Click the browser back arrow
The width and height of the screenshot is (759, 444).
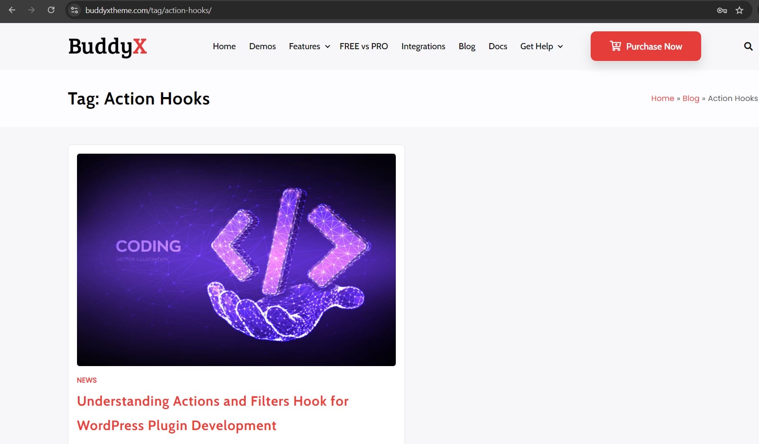click(12, 10)
